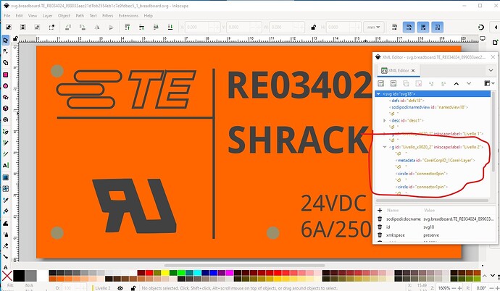The image size is (500, 291).
Task: Open the Edit menu
Action: (x=19, y=16)
